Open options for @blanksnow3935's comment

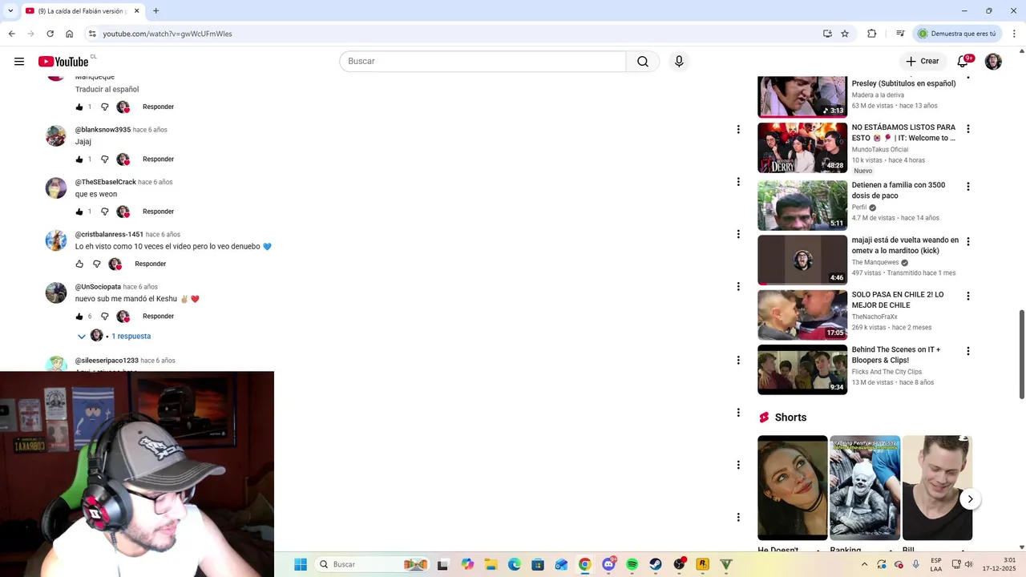[x=738, y=130]
